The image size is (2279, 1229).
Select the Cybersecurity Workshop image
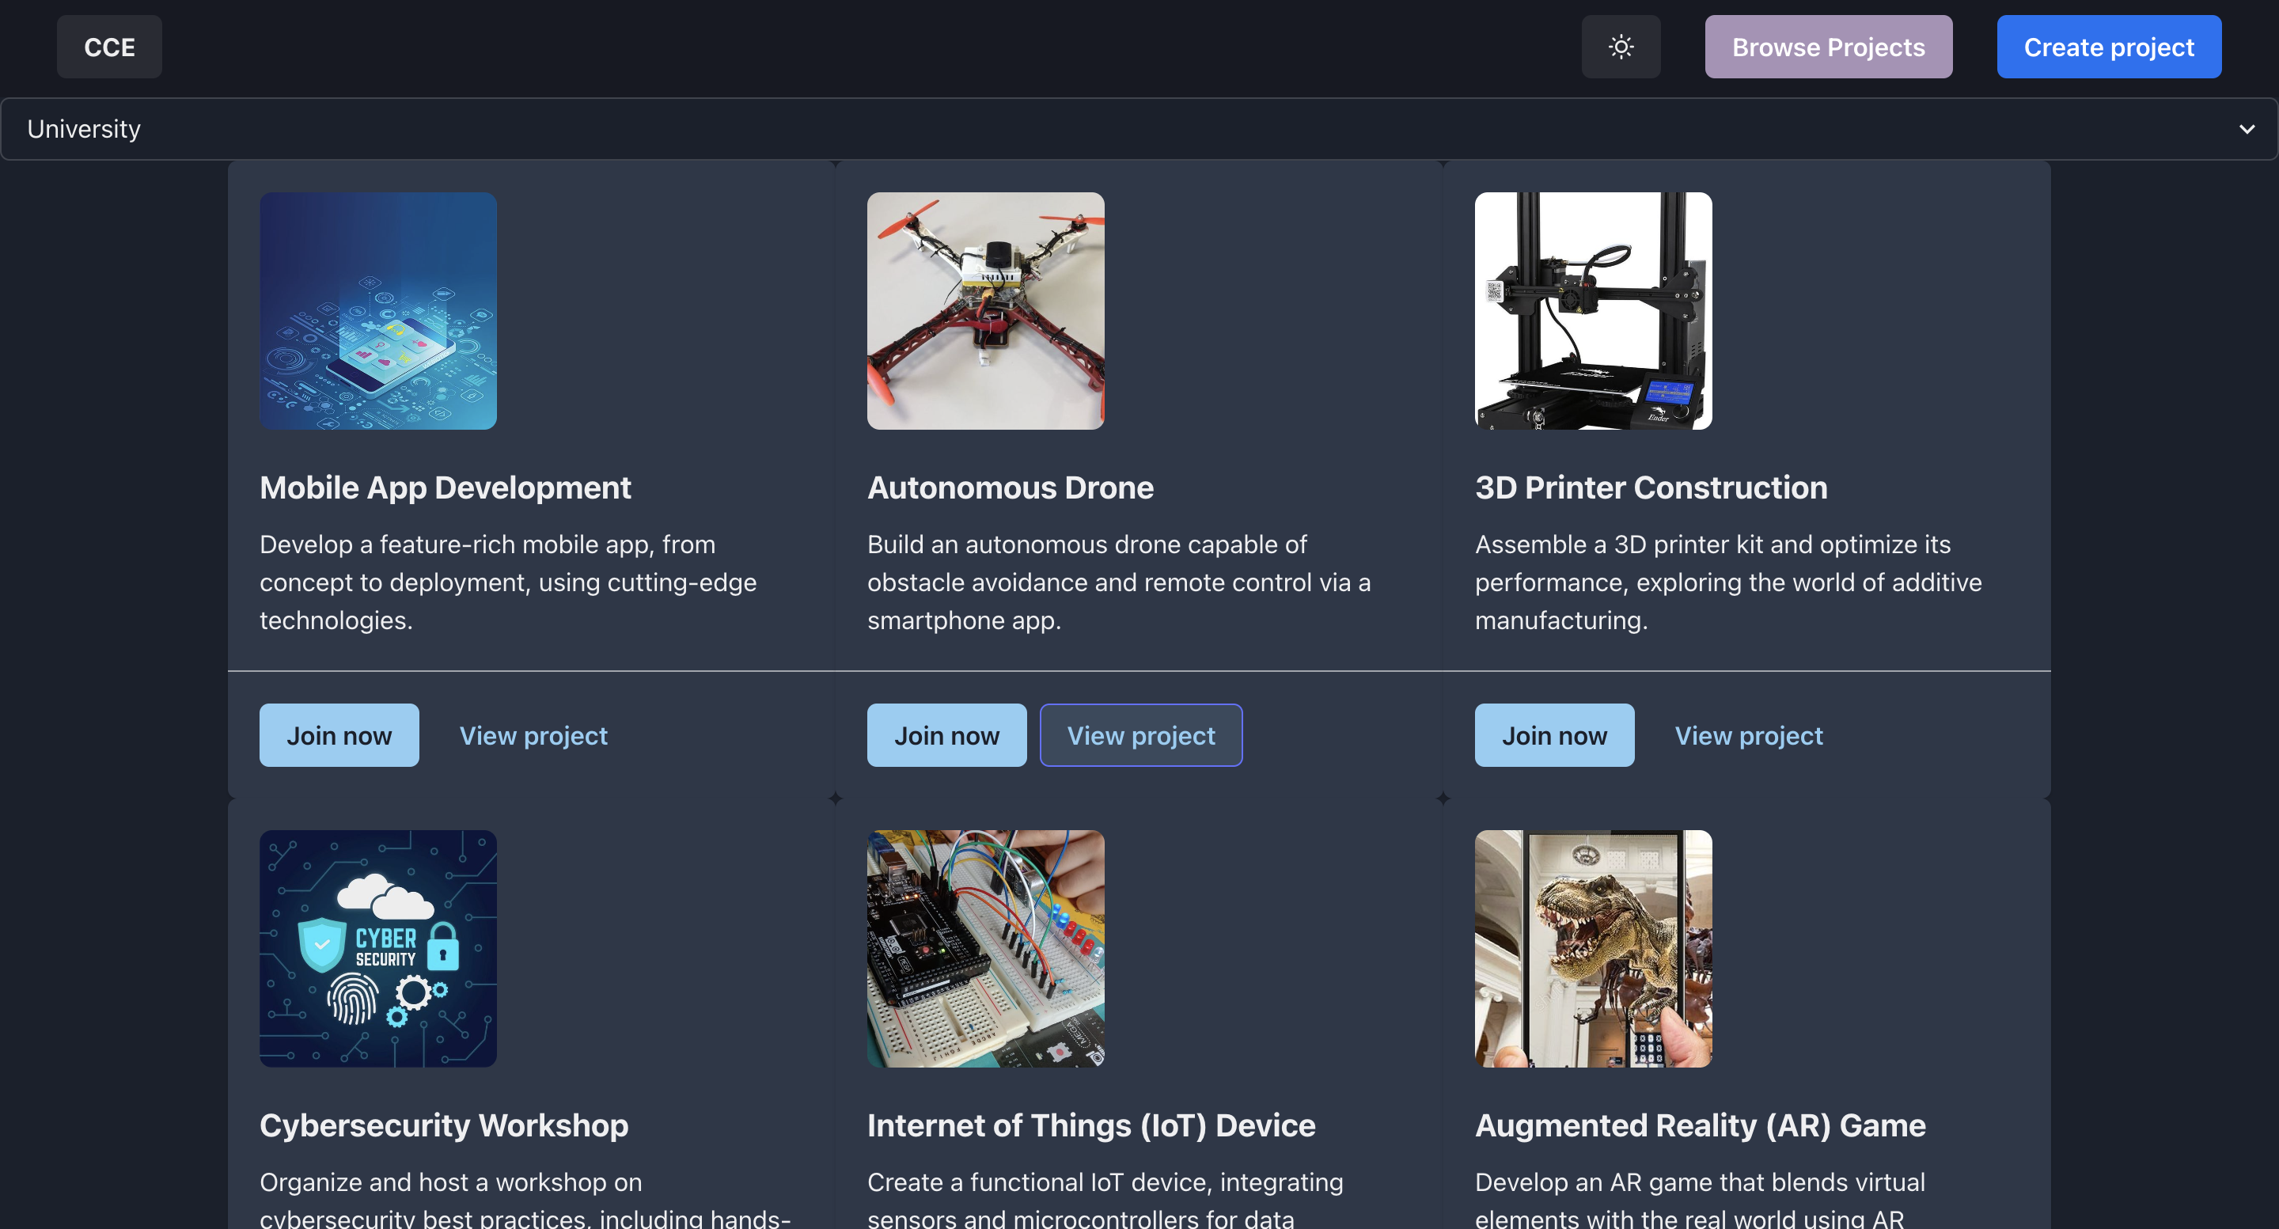tap(377, 947)
